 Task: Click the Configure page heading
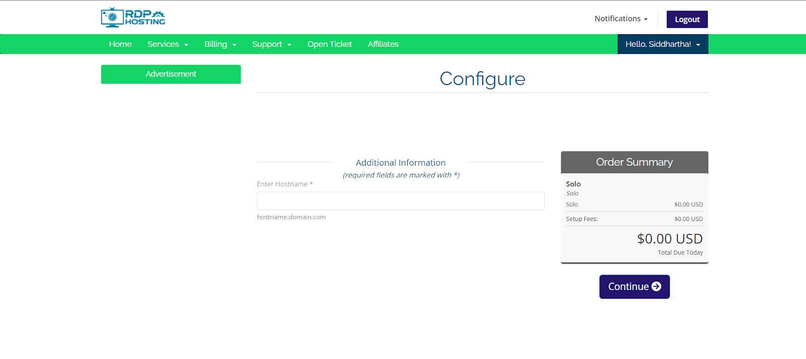pos(483,79)
